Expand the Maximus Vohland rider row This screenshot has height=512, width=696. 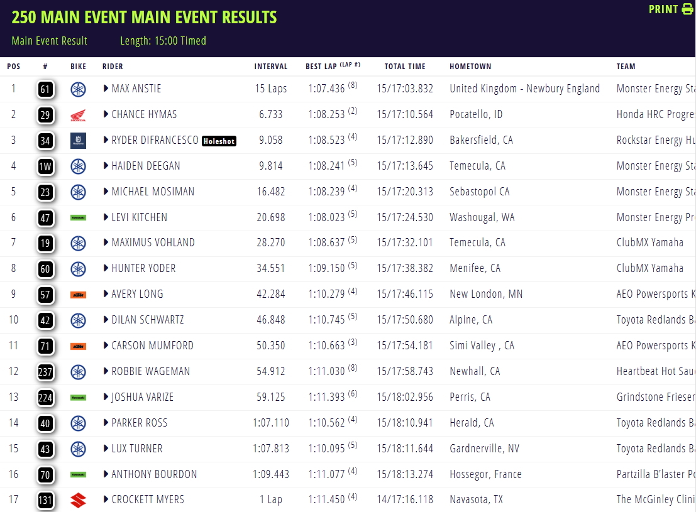click(106, 242)
